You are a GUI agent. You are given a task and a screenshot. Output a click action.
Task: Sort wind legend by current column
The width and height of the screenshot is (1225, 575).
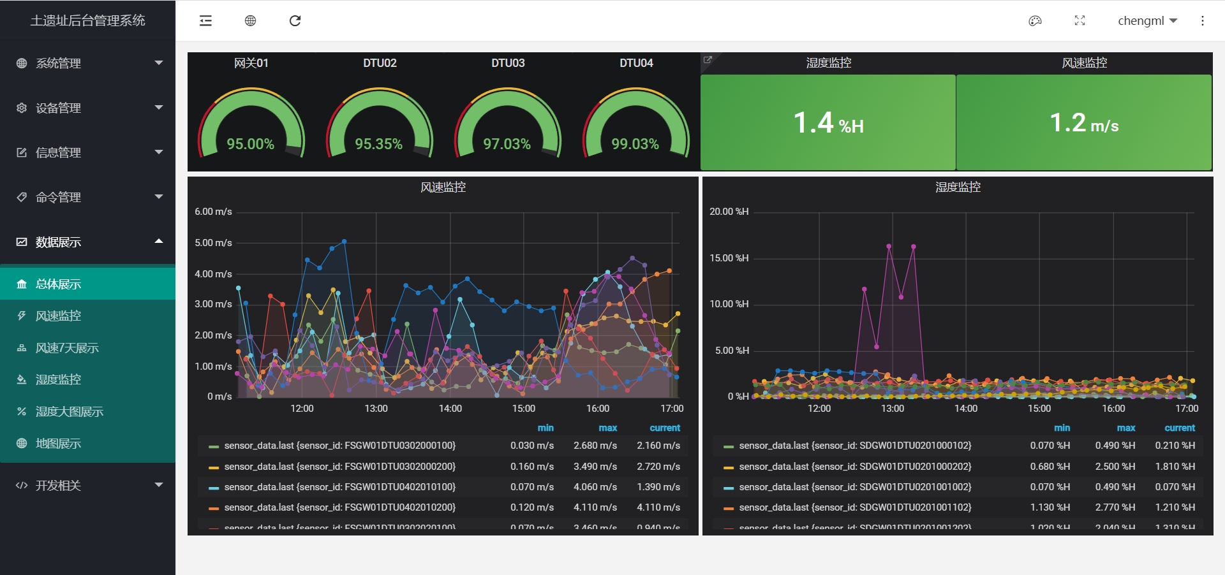665,428
